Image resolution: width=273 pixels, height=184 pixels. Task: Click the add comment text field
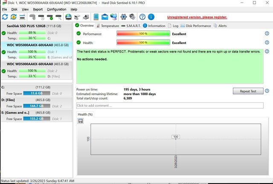pyautogui.click(x=169, y=105)
